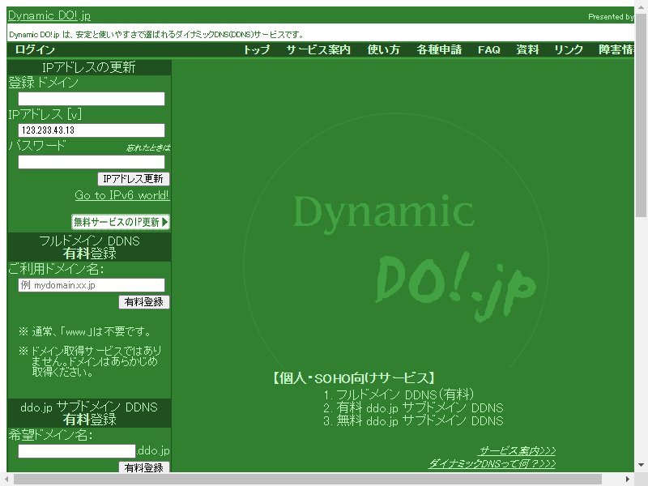This screenshot has width=648, height=486.
Task: Open the 資料 menu item
Action: click(527, 49)
